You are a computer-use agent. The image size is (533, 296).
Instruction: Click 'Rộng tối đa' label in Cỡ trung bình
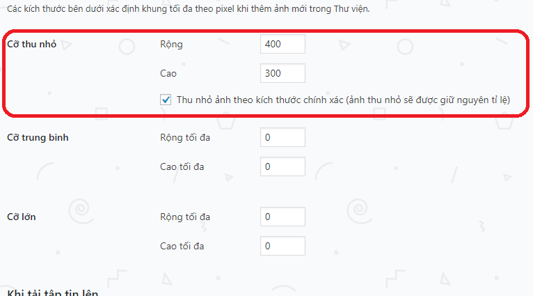(185, 137)
